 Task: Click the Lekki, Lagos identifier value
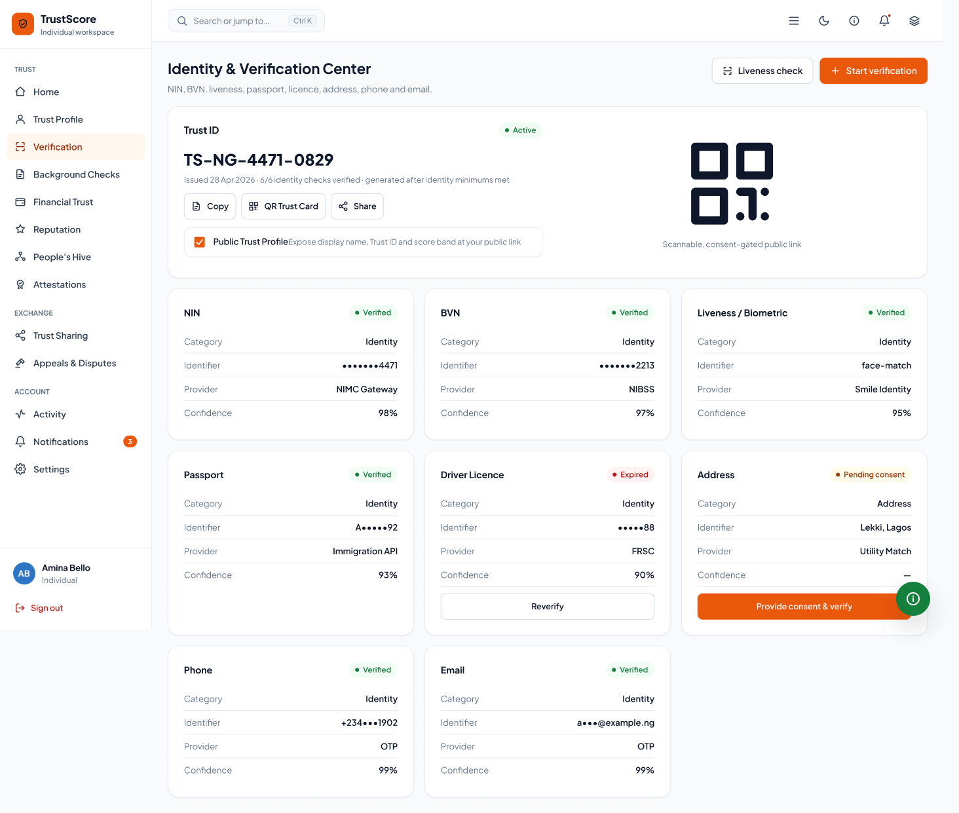(x=886, y=527)
